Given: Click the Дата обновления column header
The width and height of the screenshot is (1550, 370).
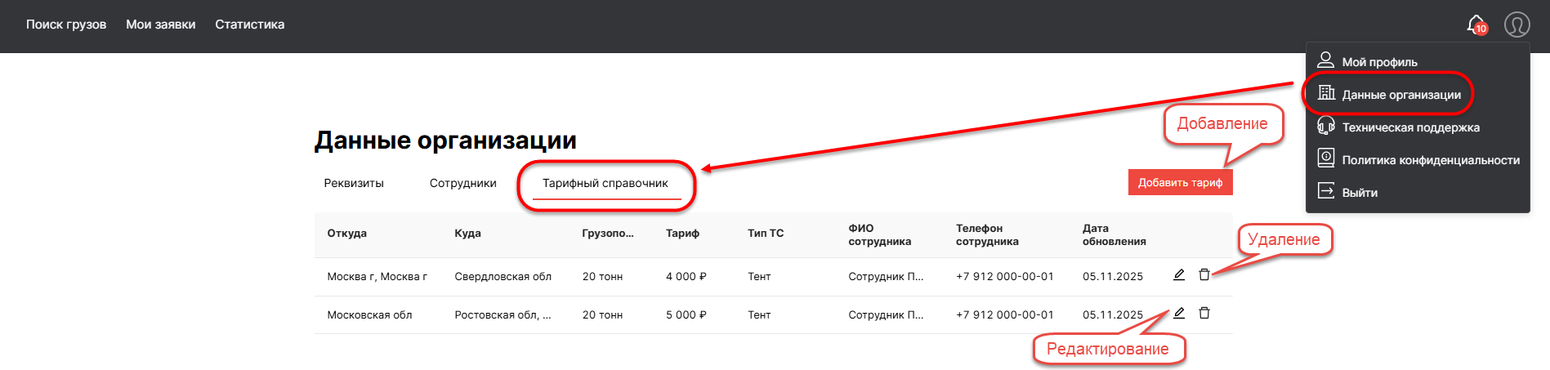Looking at the screenshot, I should tap(1114, 234).
